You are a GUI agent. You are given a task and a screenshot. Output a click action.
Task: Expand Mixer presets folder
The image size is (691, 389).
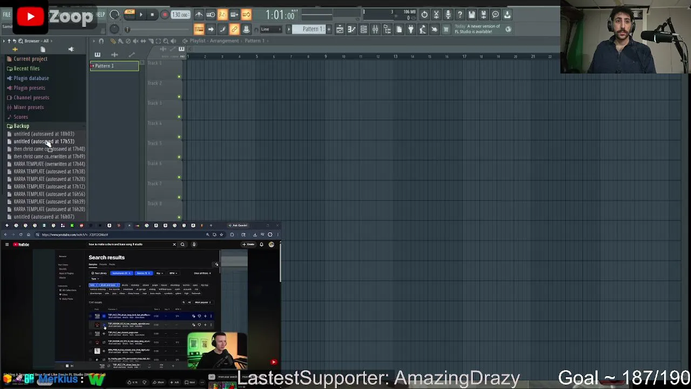pos(29,108)
